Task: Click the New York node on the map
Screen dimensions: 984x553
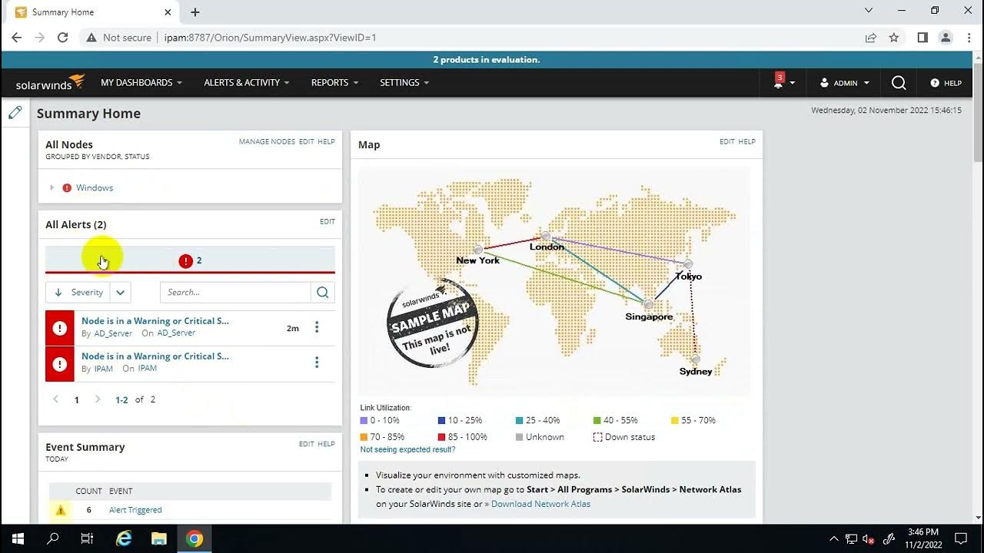Action: click(478, 250)
